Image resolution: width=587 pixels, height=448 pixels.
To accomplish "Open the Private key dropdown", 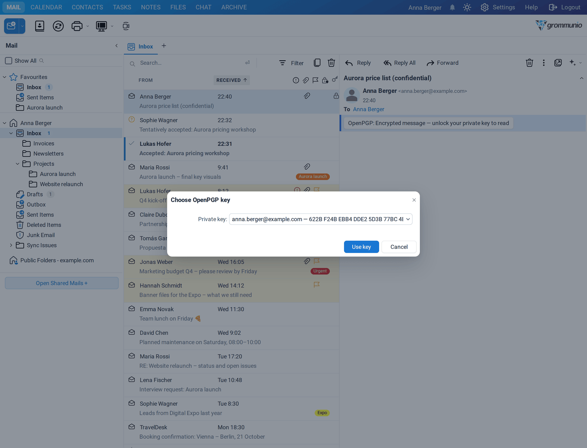I will [321, 219].
